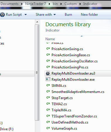The width and height of the screenshot is (111, 132).
Task: Select the file name PriceActionSwingPro.cs
Action: [x=70, y=67]
